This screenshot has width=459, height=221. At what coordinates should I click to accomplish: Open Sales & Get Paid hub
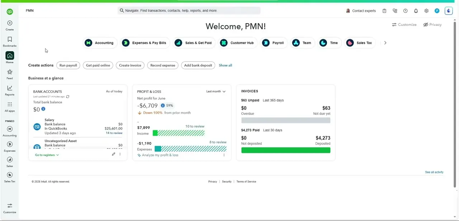pos(194,43)
